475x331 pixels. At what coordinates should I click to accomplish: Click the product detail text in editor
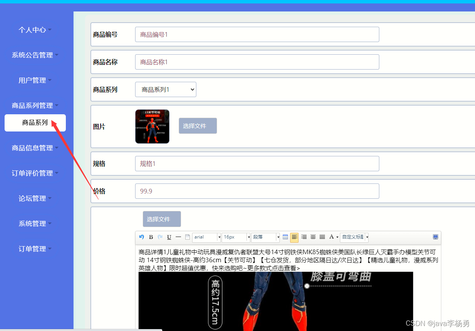coord(288,260)
